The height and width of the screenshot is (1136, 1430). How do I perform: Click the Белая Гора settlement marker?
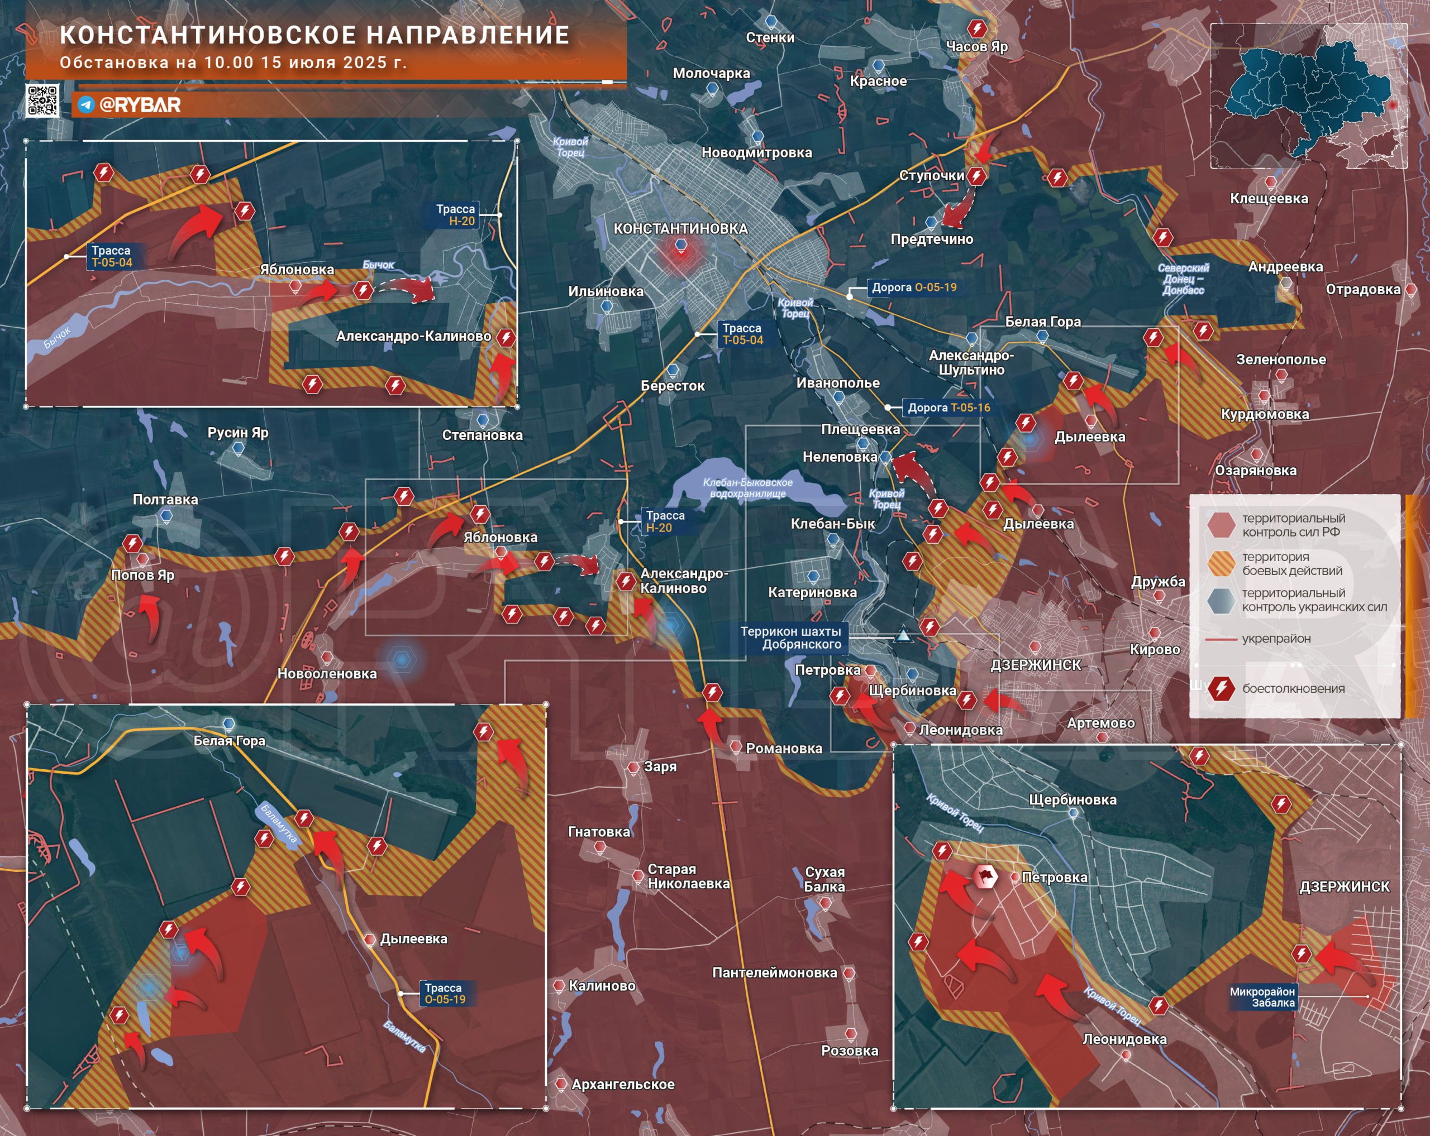1042,336
